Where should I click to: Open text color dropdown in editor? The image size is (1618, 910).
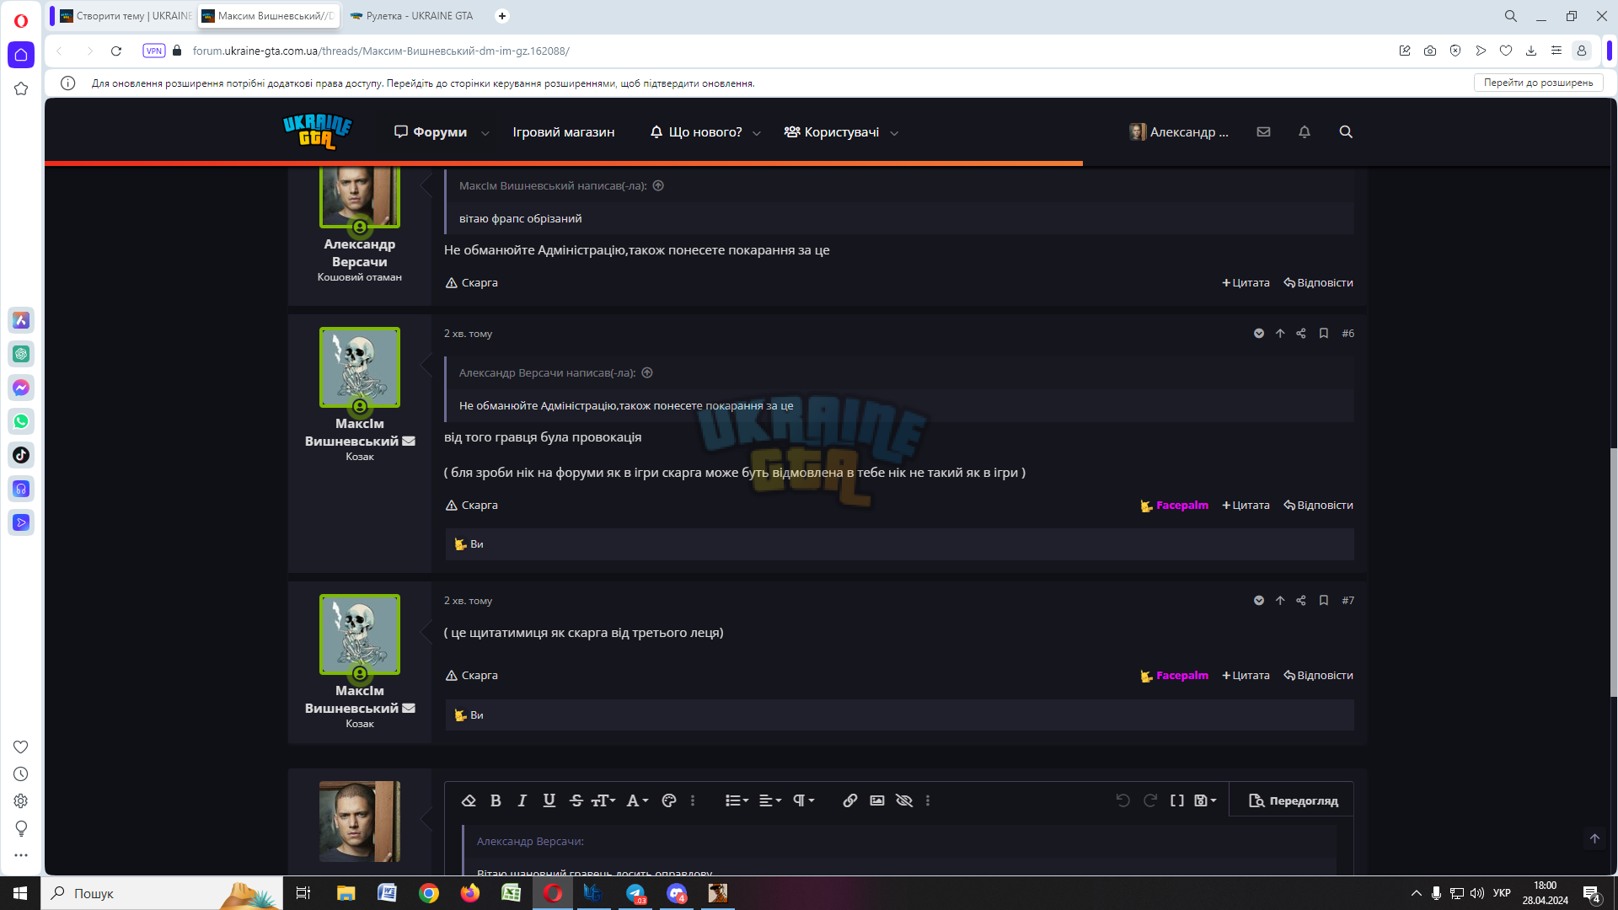637,800
